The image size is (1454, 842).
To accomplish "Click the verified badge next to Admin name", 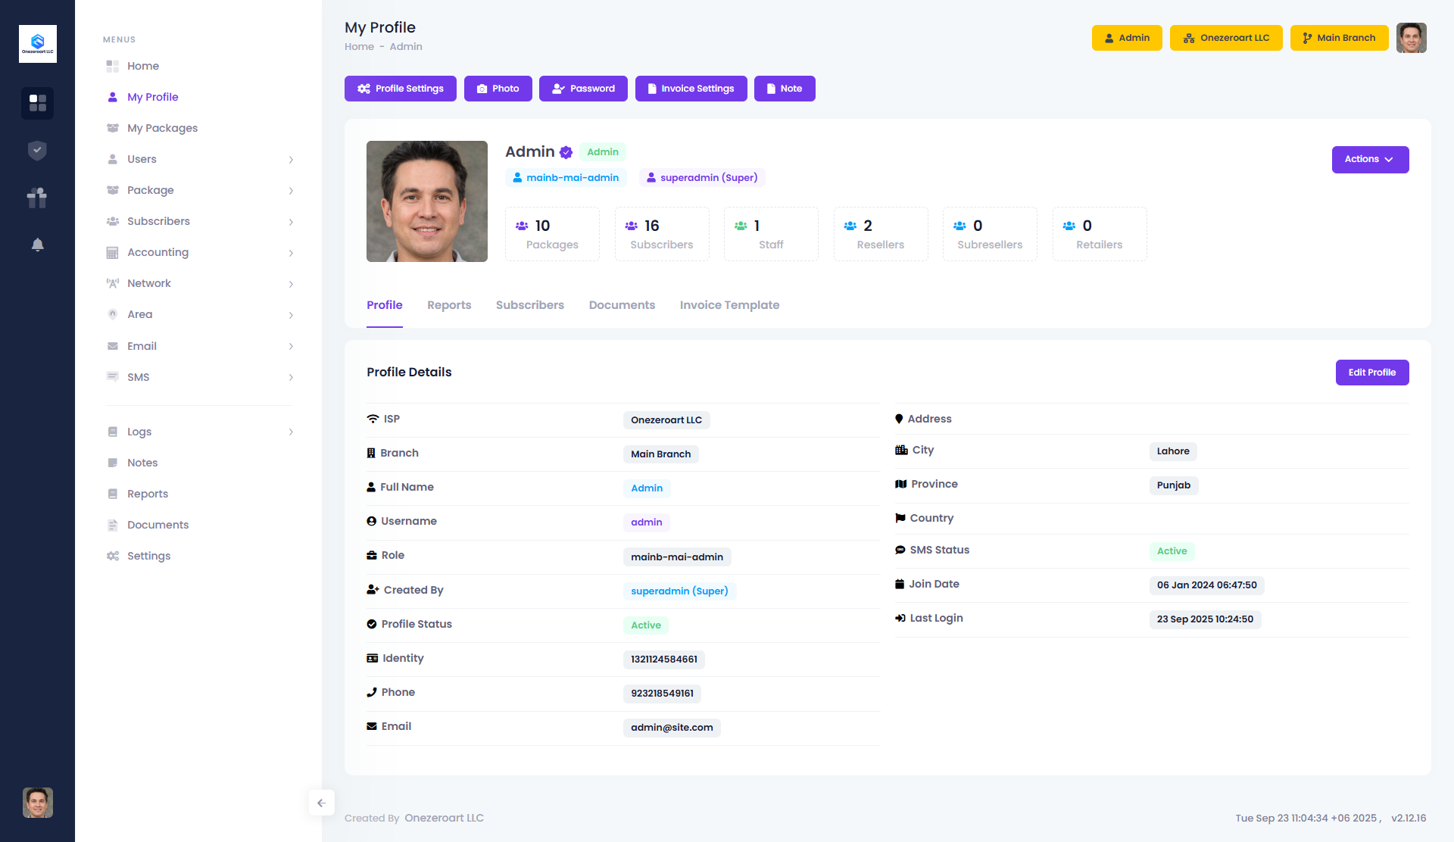I will [x=566, y=152].
